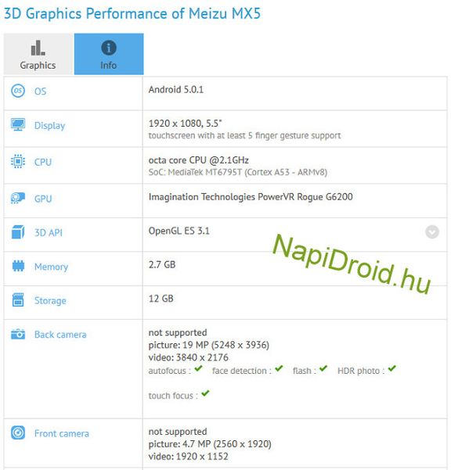The image size is (451, 470).
Task: Click the autofocus green checkmark
Action: 198,368
